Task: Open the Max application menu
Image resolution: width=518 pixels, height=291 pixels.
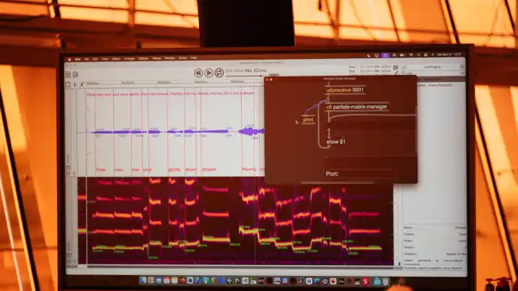Action: [x=78, y=58]
